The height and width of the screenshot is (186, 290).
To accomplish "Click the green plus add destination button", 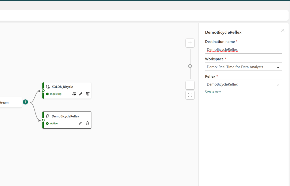I will point(26,102).
